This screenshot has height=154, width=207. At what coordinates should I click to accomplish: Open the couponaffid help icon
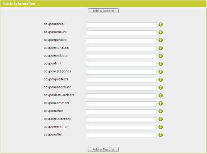click(x=161, y=135)
